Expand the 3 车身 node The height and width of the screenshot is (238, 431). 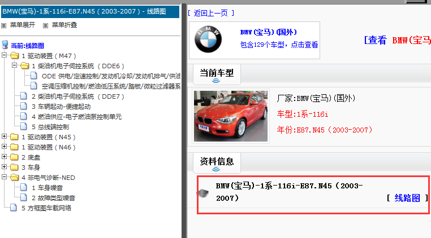[4, 167]
